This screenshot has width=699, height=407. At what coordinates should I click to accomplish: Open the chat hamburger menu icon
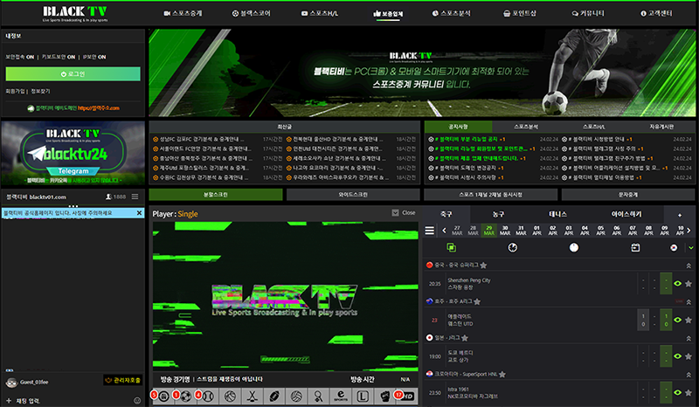pyautogui.click(x=135, y=197)
